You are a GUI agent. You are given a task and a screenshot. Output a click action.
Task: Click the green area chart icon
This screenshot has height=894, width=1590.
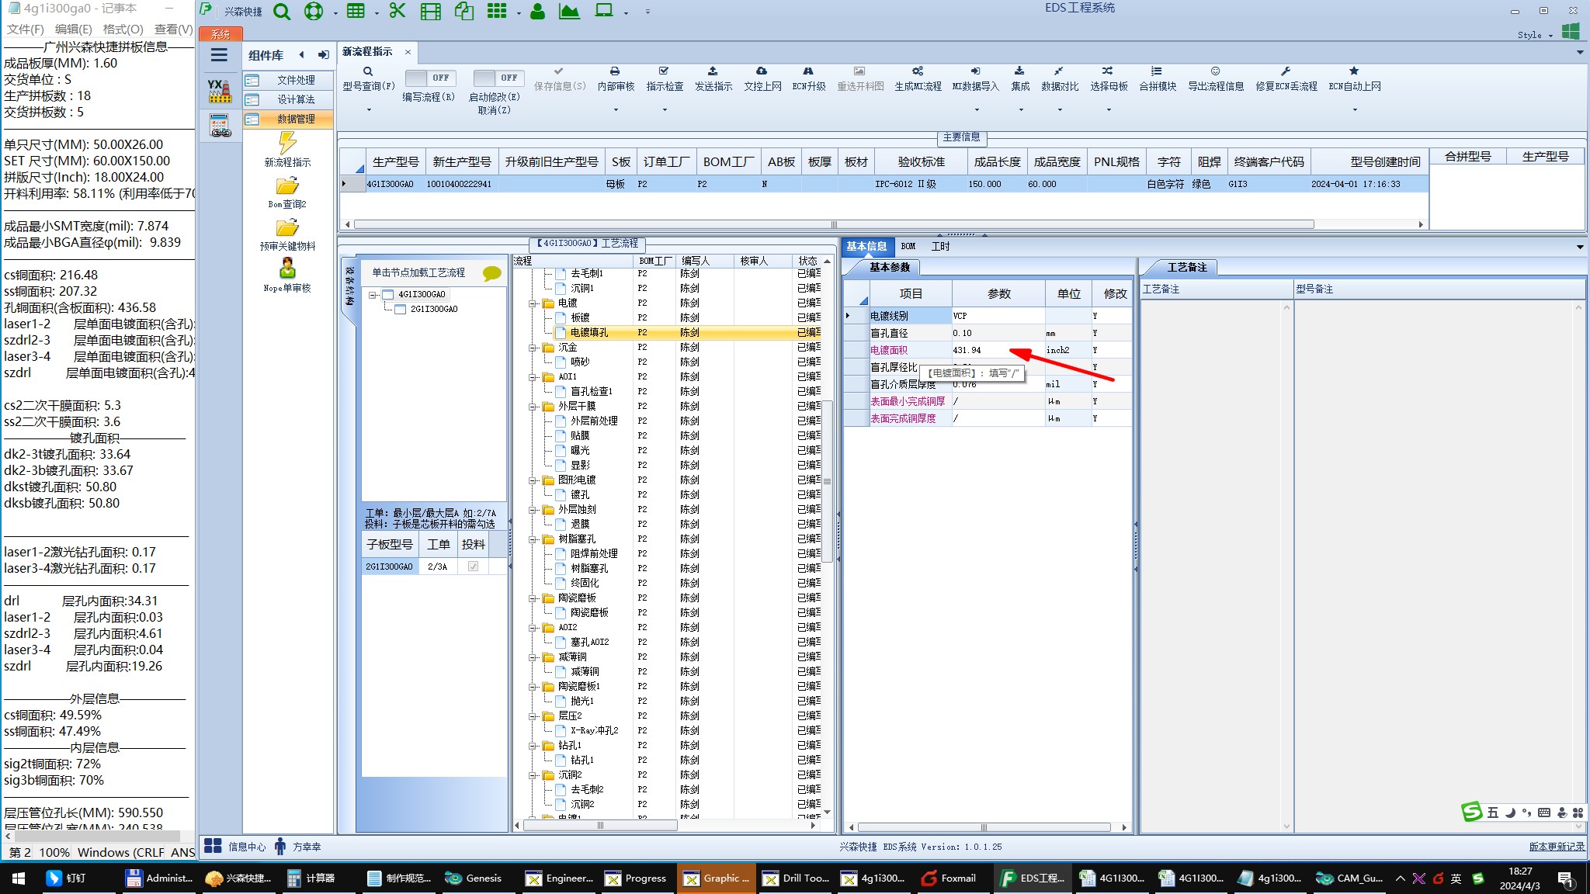[x=569, y=11]
